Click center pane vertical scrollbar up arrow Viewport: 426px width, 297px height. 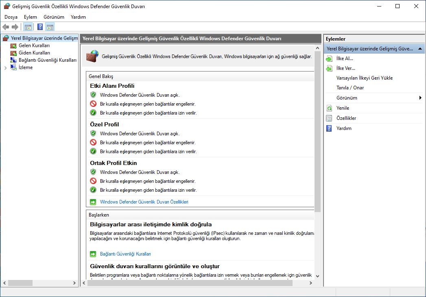click(317, 48)
